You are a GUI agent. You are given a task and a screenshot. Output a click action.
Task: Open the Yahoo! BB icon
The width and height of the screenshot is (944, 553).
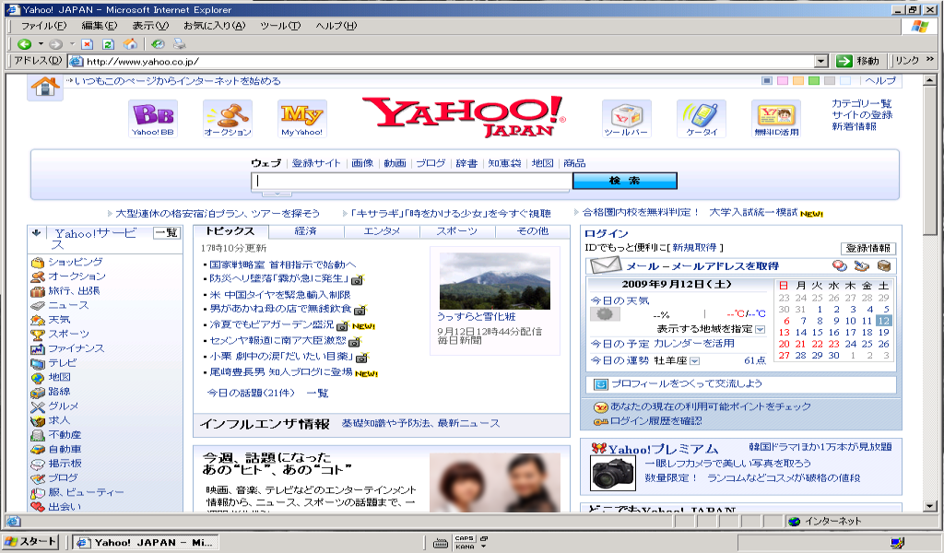[153, 119]
